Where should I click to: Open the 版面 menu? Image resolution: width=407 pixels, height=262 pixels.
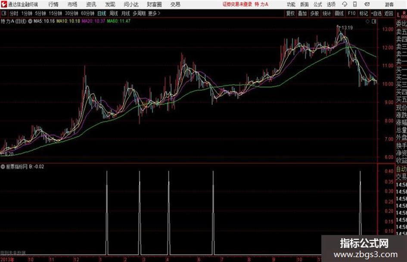tap(304, 4)
